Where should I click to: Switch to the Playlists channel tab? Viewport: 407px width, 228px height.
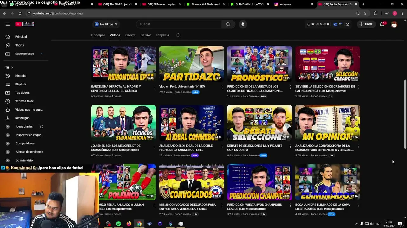click(163, 35)
